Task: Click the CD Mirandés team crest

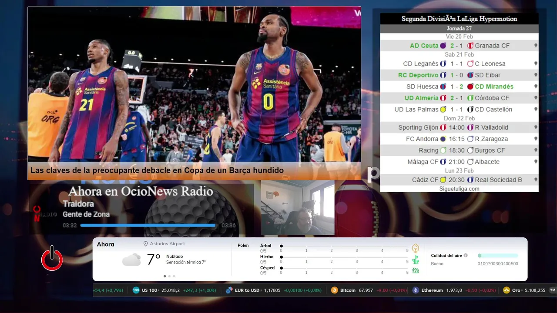Action: pos(470,87)
